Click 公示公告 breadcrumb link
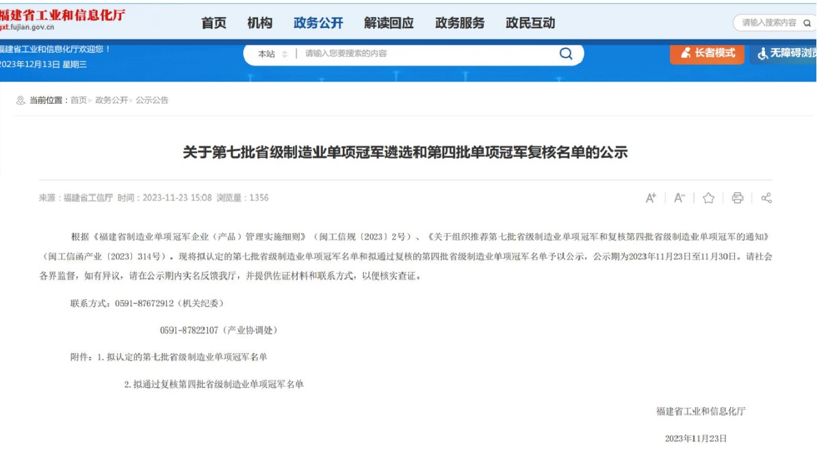 (152, 100)
